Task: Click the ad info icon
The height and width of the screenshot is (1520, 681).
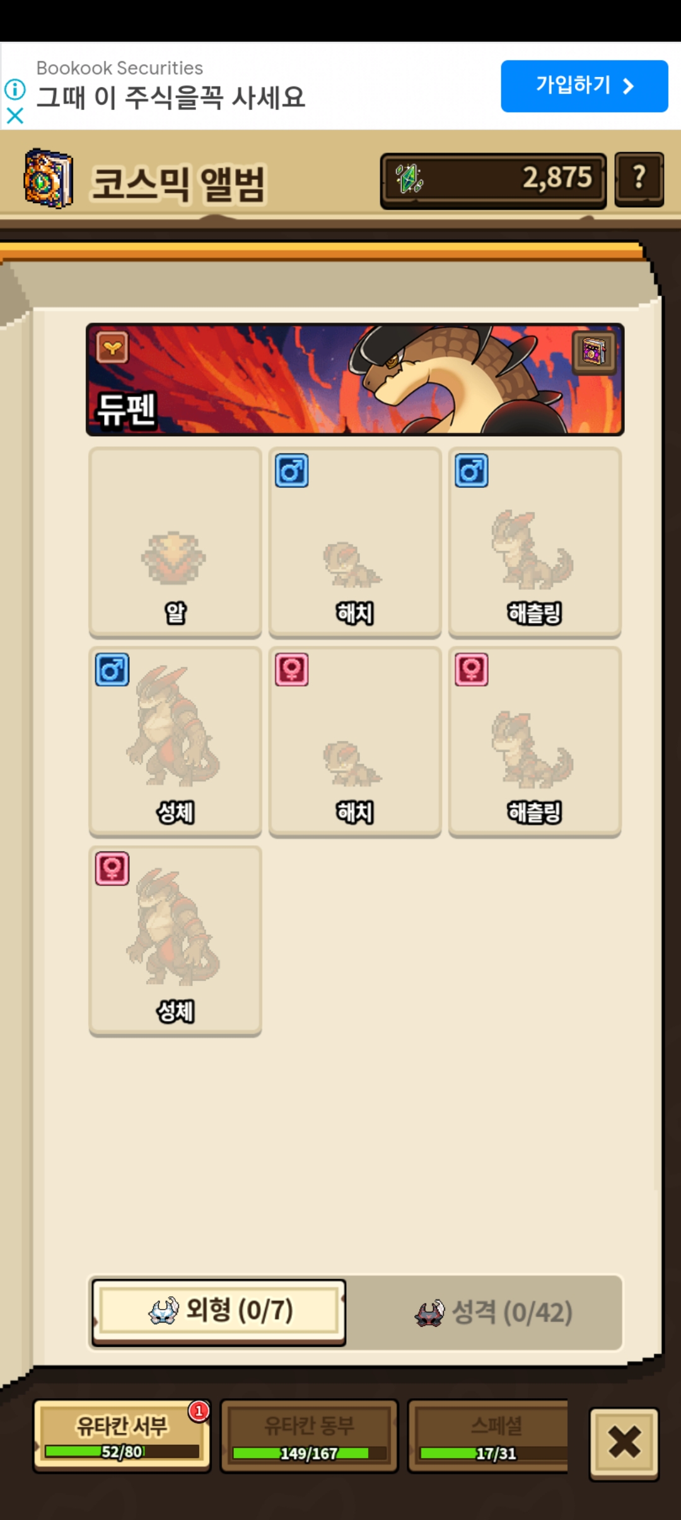Action: tap(15, 89)
